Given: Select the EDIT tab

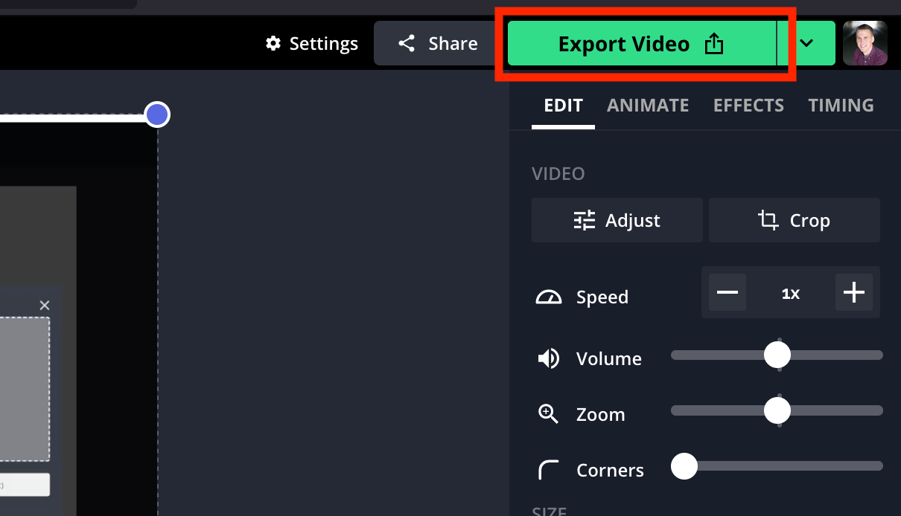Looking at the screenshot, I should point(563,105).
